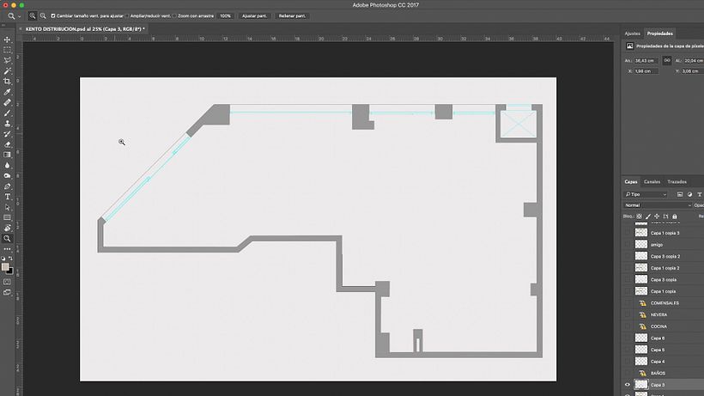Image resolution: width=704 pixels, height=396 pixels.
Task: Lock transparent pixels on the layer
Action: click(640, 216)
